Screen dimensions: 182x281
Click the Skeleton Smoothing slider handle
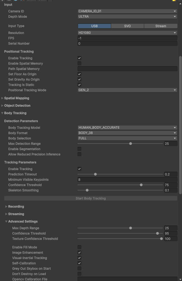87,190
